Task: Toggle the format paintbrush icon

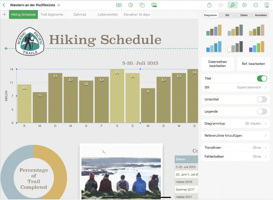Action: tap(233, 5)
